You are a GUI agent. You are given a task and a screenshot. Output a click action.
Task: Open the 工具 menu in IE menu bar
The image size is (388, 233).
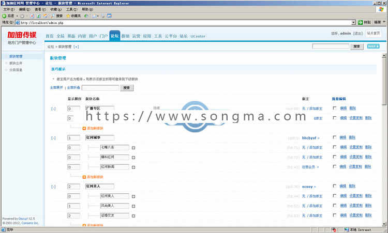[x=71, y=9]
